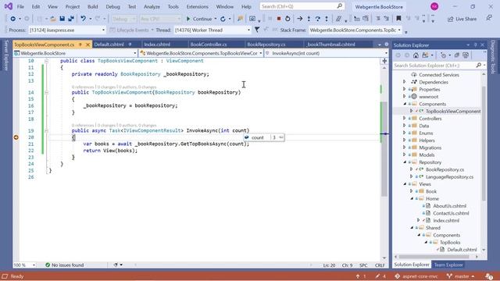The image size is (500, 281).
Task: Click the Visual Studio search box
Action: (x=302, y=6)
